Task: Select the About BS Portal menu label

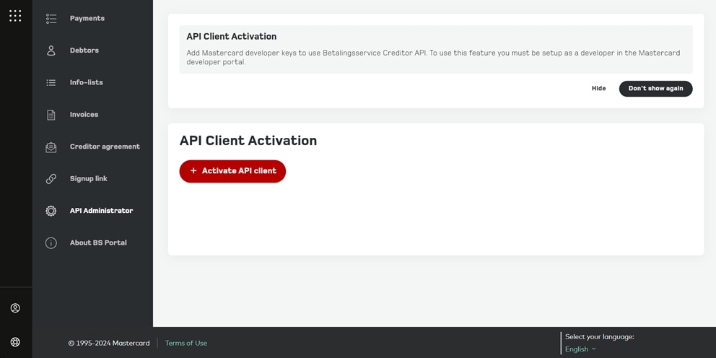Action: (98, 243)
